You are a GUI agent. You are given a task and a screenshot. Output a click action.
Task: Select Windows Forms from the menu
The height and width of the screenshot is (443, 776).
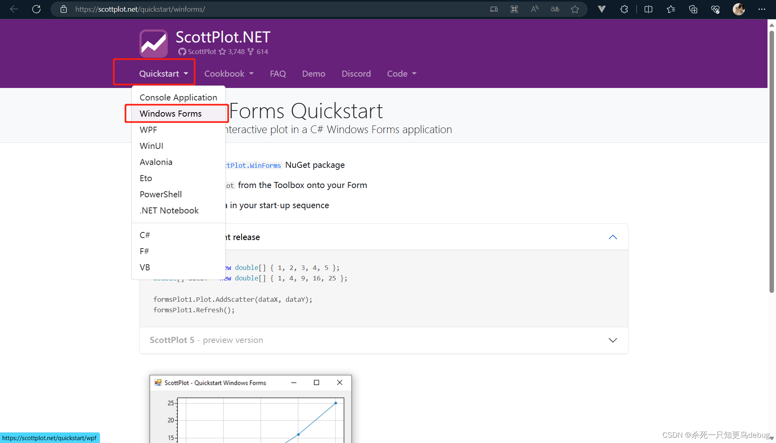click(178, 113)
